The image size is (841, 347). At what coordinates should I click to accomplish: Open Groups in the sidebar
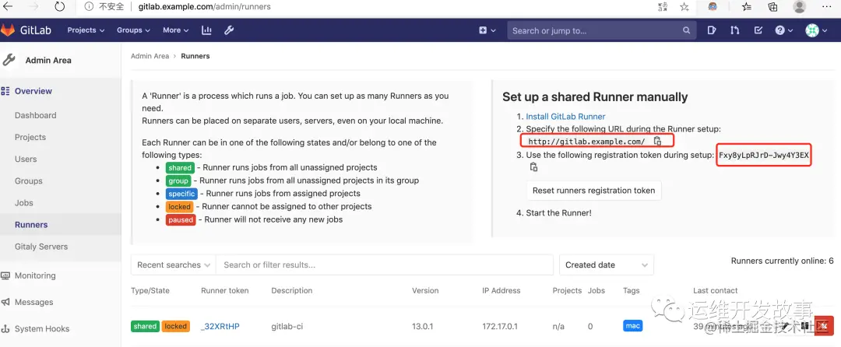(29, 181)
